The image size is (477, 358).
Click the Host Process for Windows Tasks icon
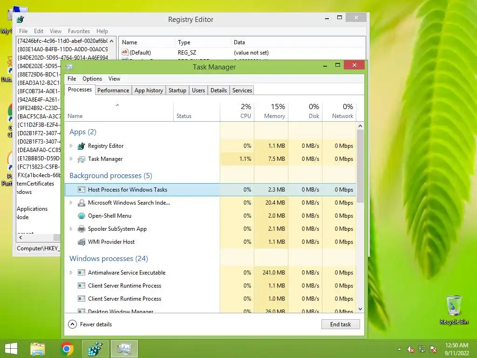[x=81, y=190]
